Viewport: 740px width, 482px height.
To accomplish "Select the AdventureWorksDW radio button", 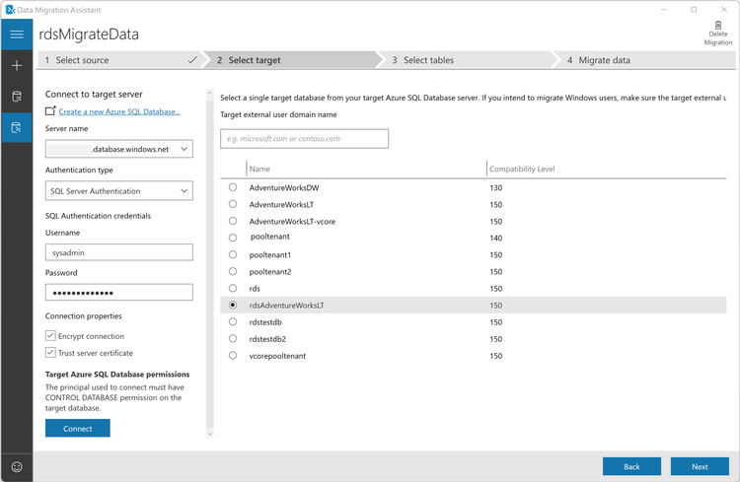I will [233, 187].
